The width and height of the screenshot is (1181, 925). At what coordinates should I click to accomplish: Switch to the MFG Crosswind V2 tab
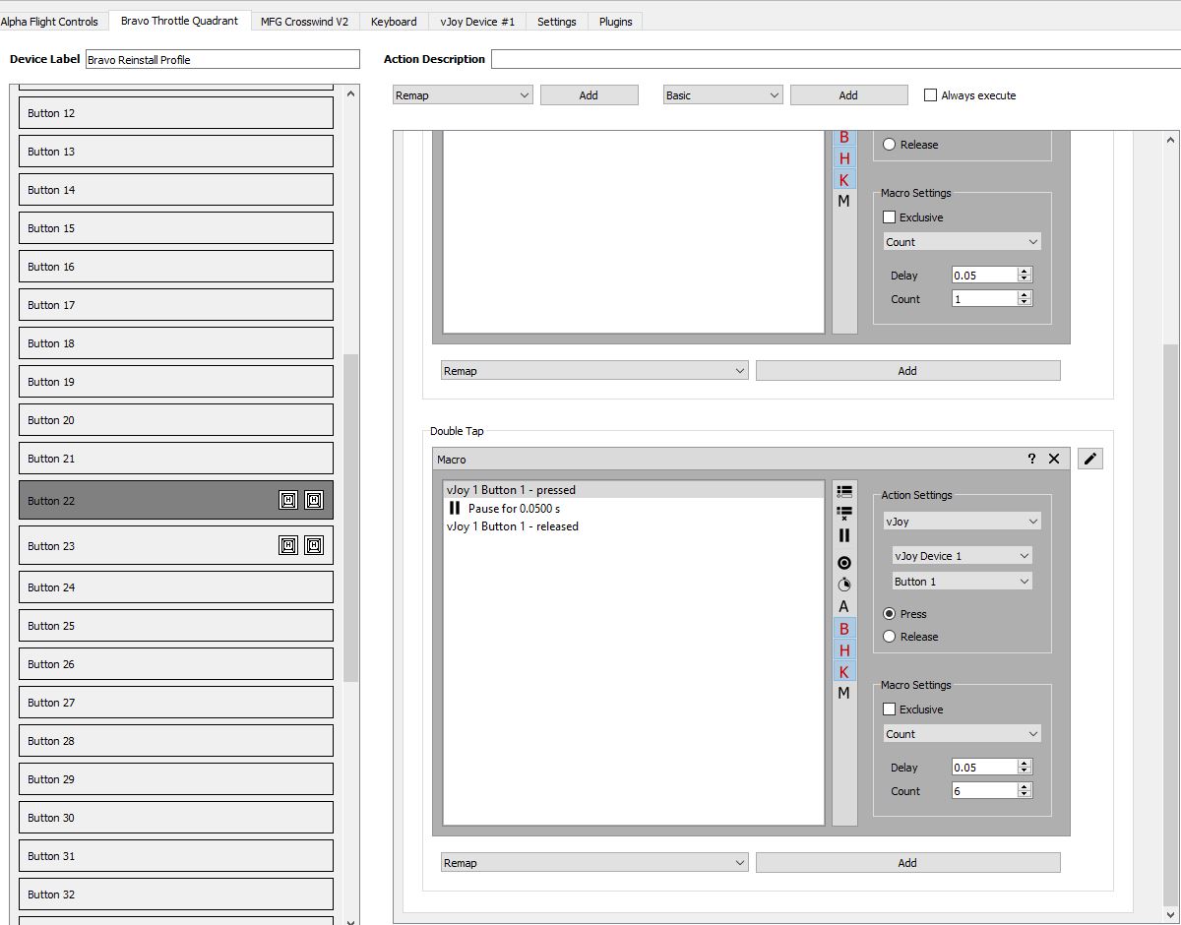304,22
